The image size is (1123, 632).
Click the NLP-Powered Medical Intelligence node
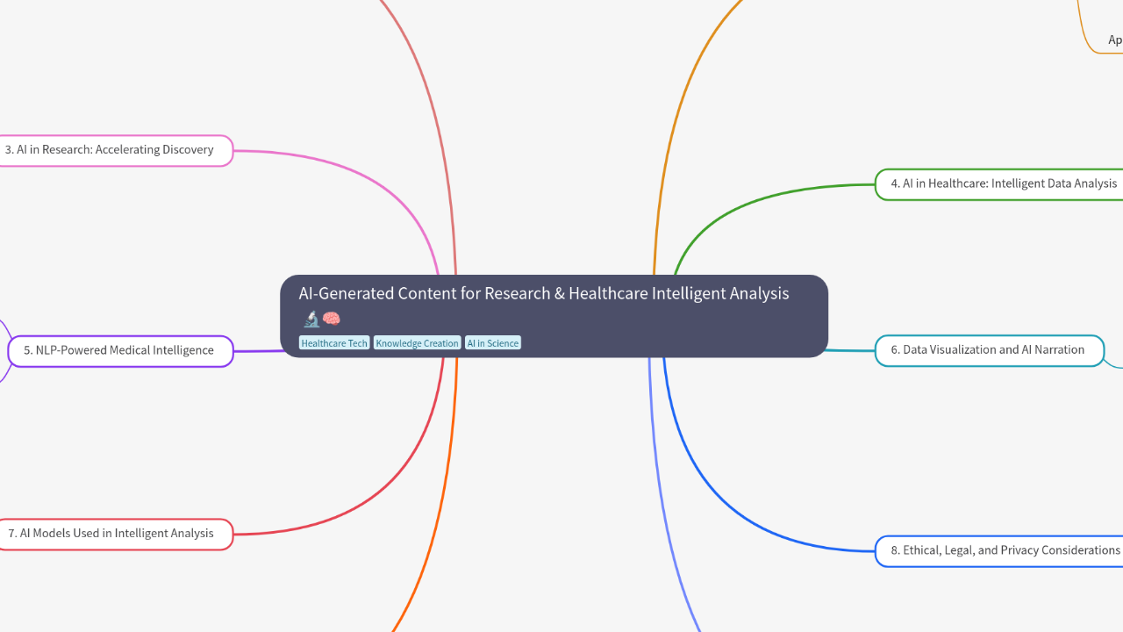point(119,351)
